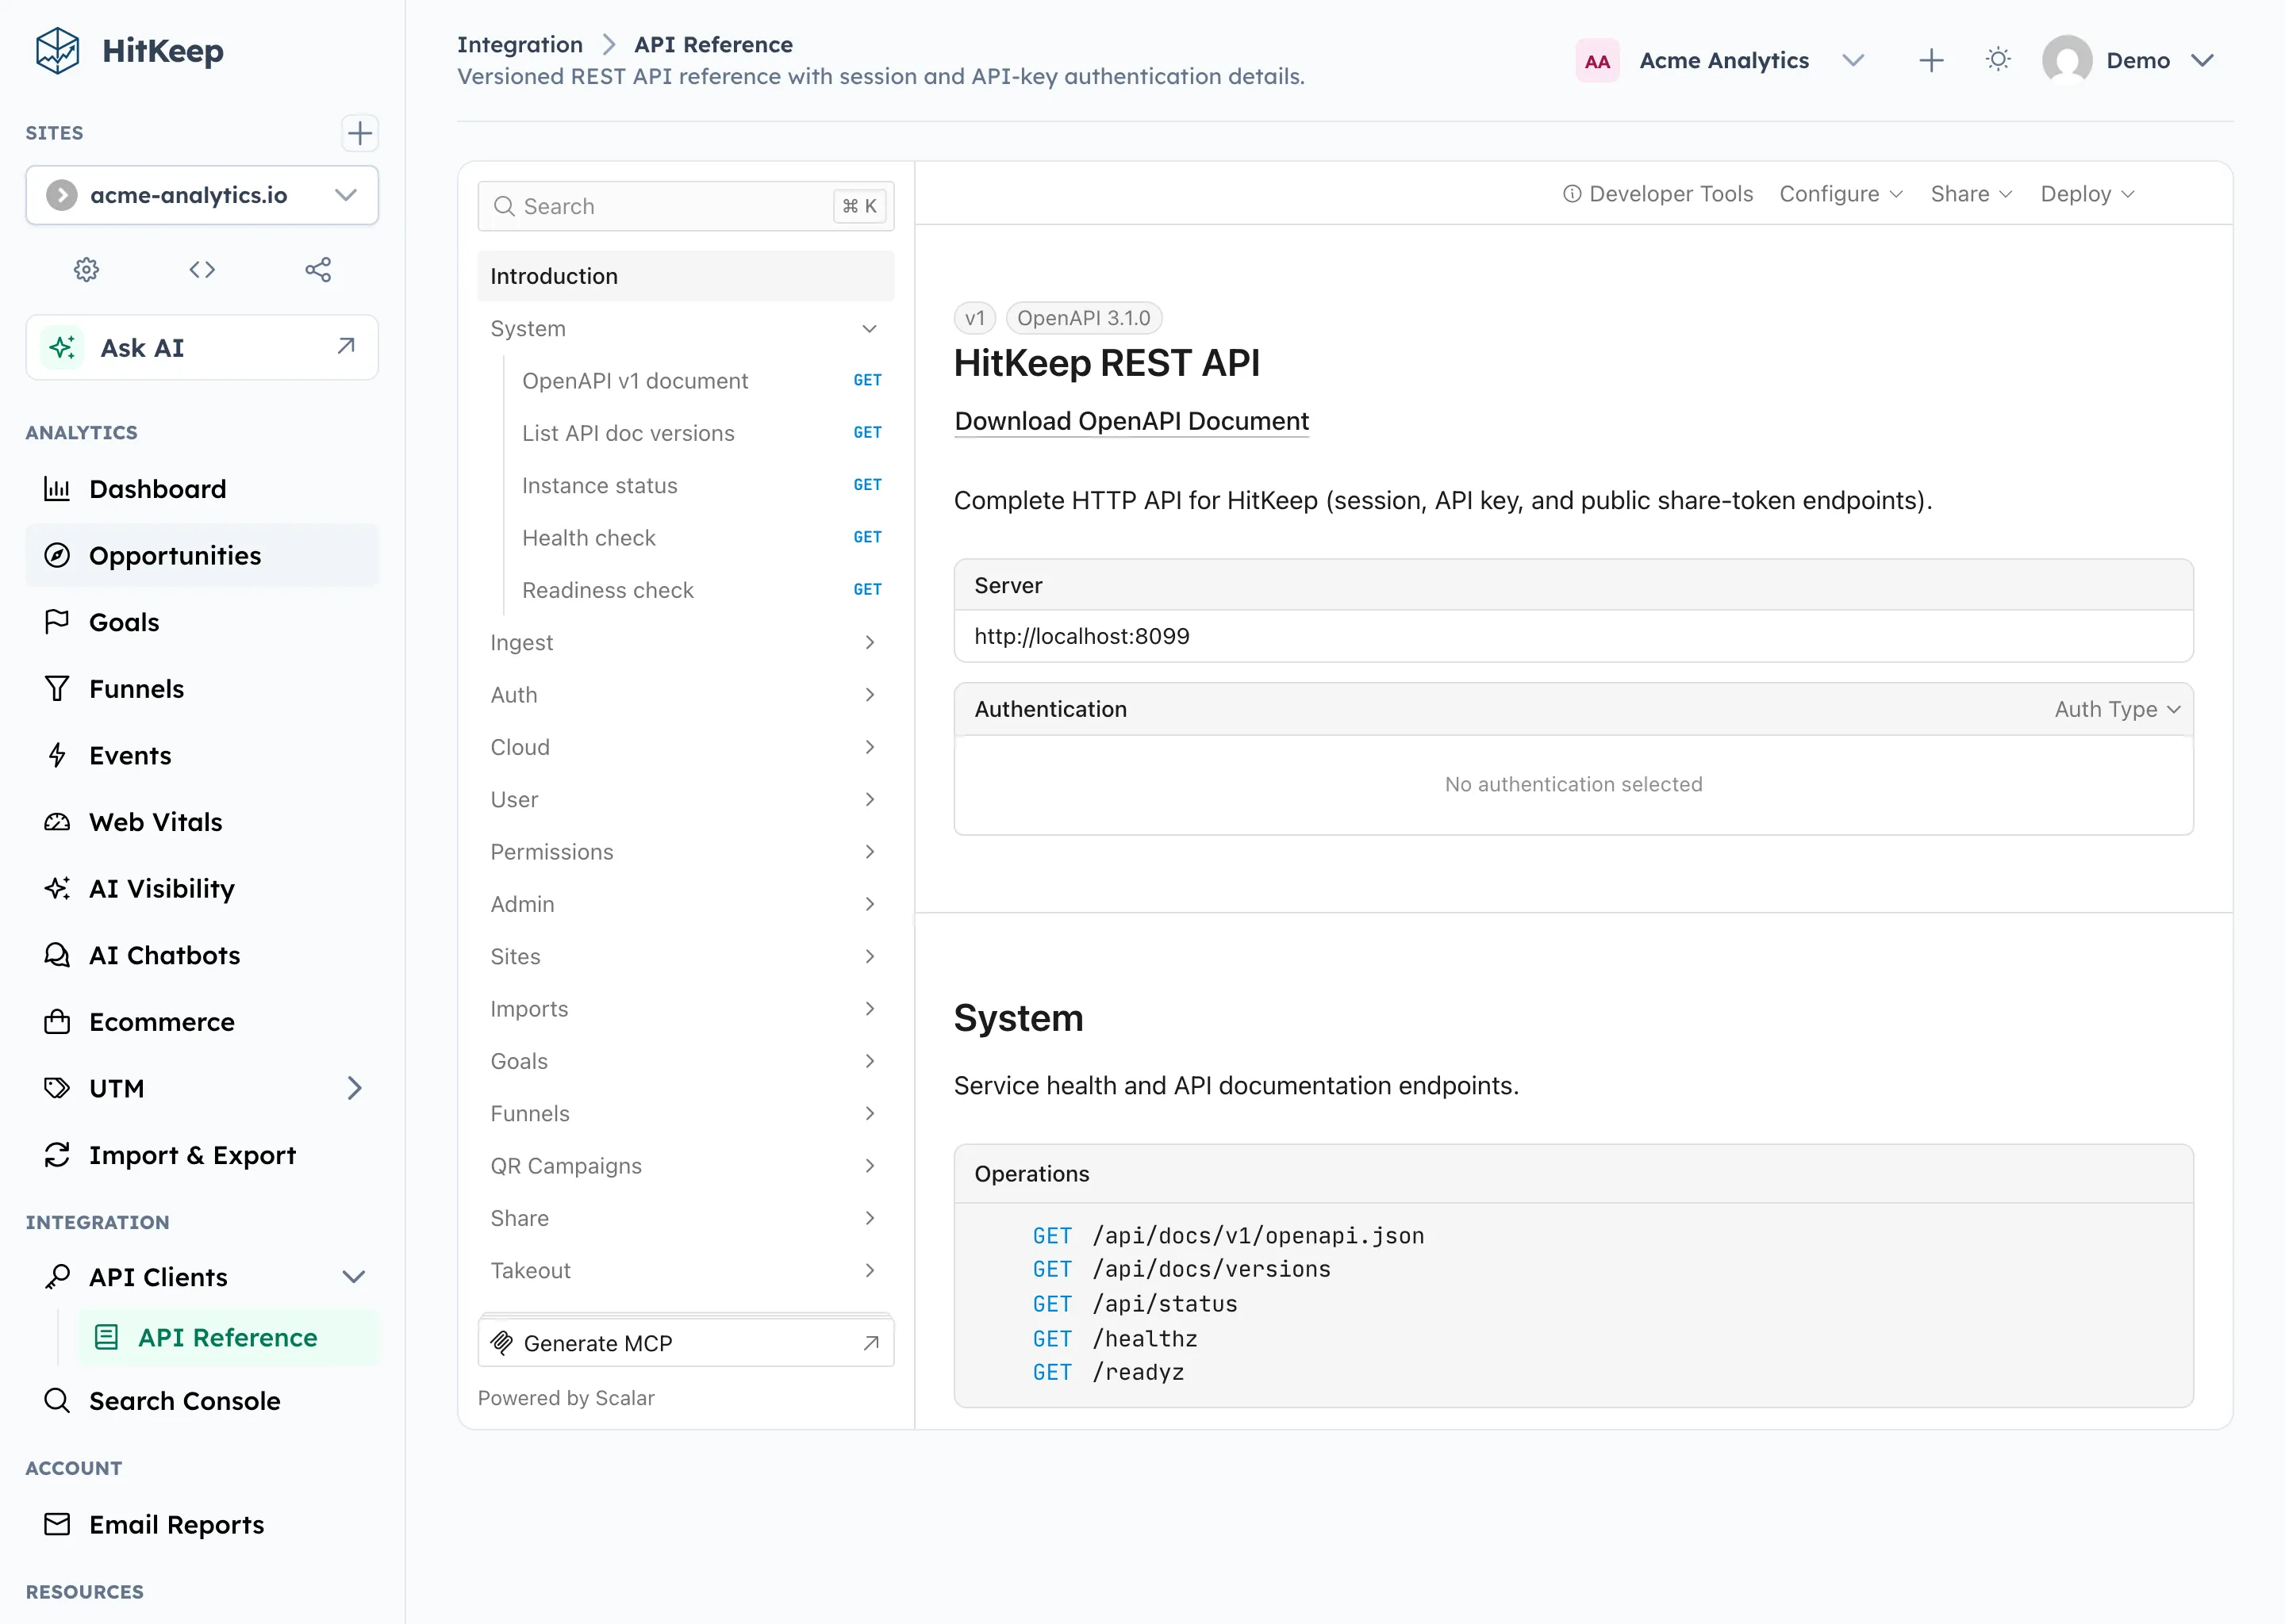Image resolution: width=2285 pixels, height=1624 pixels.
Task: Click the plus icon in top bar
Action: click(x=1931, y=61)
